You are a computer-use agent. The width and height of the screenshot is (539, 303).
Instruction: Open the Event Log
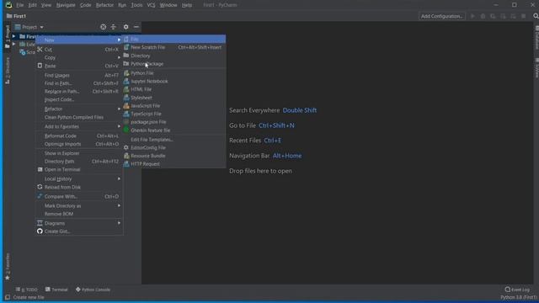point(517,290)
